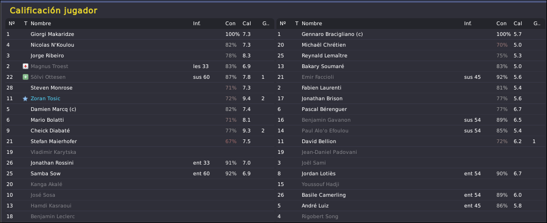Screen dimensions: 547x223
Task: Sort the left table by the Cal column
Action: click(247, 23)
